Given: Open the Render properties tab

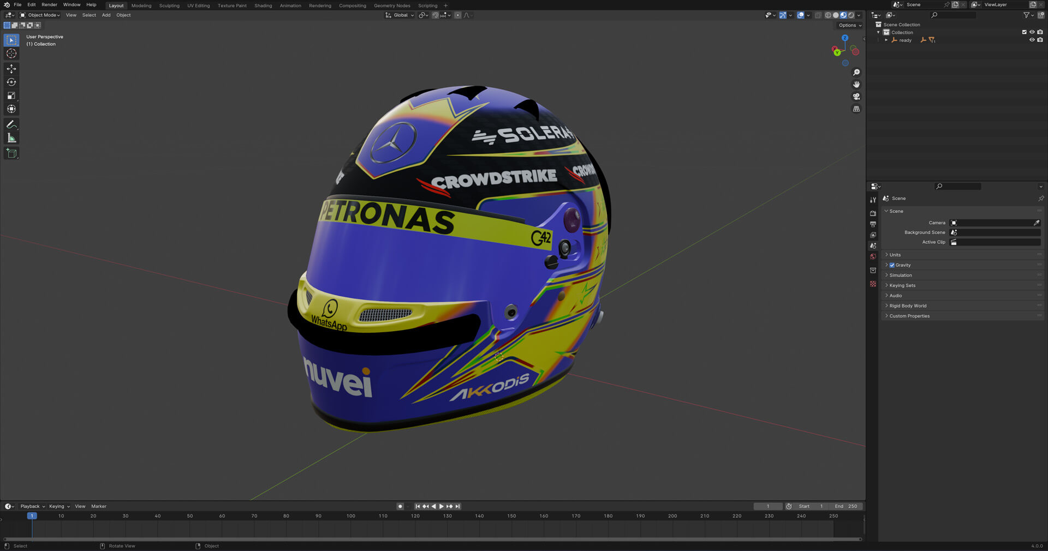Looking at the screenshot, I should 873,213.
